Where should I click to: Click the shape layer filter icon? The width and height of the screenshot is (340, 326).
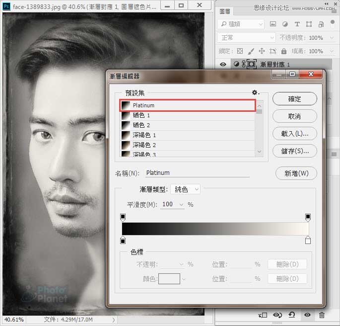click(x=309, y=24)
